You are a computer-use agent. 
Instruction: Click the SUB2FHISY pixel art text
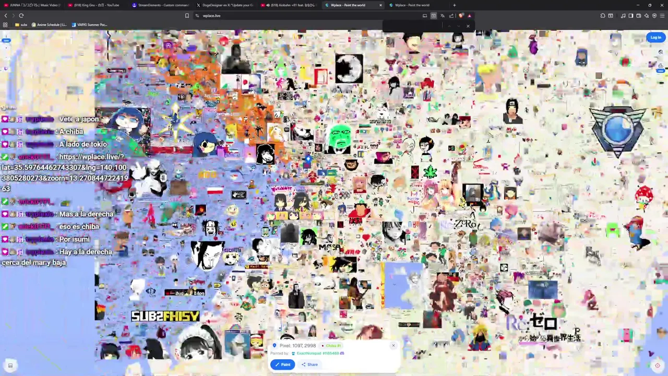(165, 316)
